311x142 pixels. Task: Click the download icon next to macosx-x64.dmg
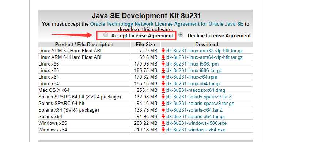163,90
